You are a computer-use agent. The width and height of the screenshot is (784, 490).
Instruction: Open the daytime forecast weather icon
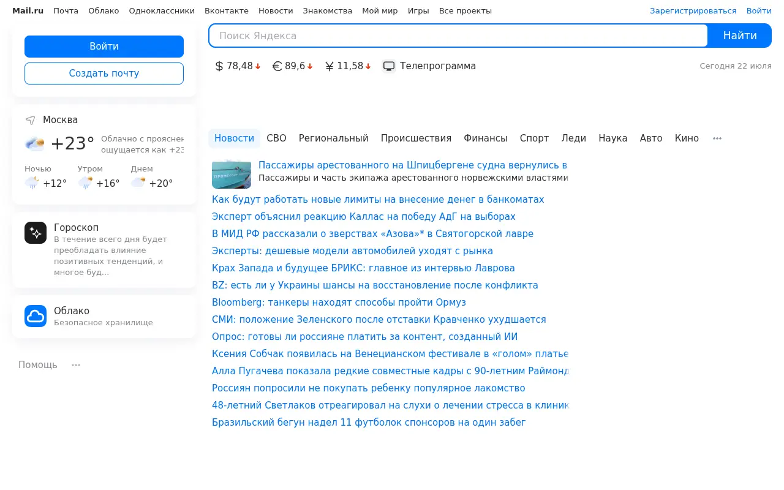[138, 183]
